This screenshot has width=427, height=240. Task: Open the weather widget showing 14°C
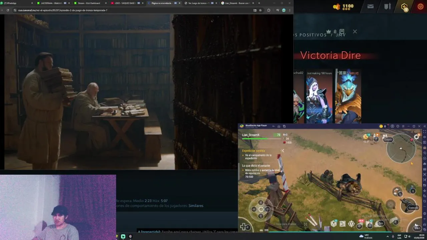coord(366,236)
